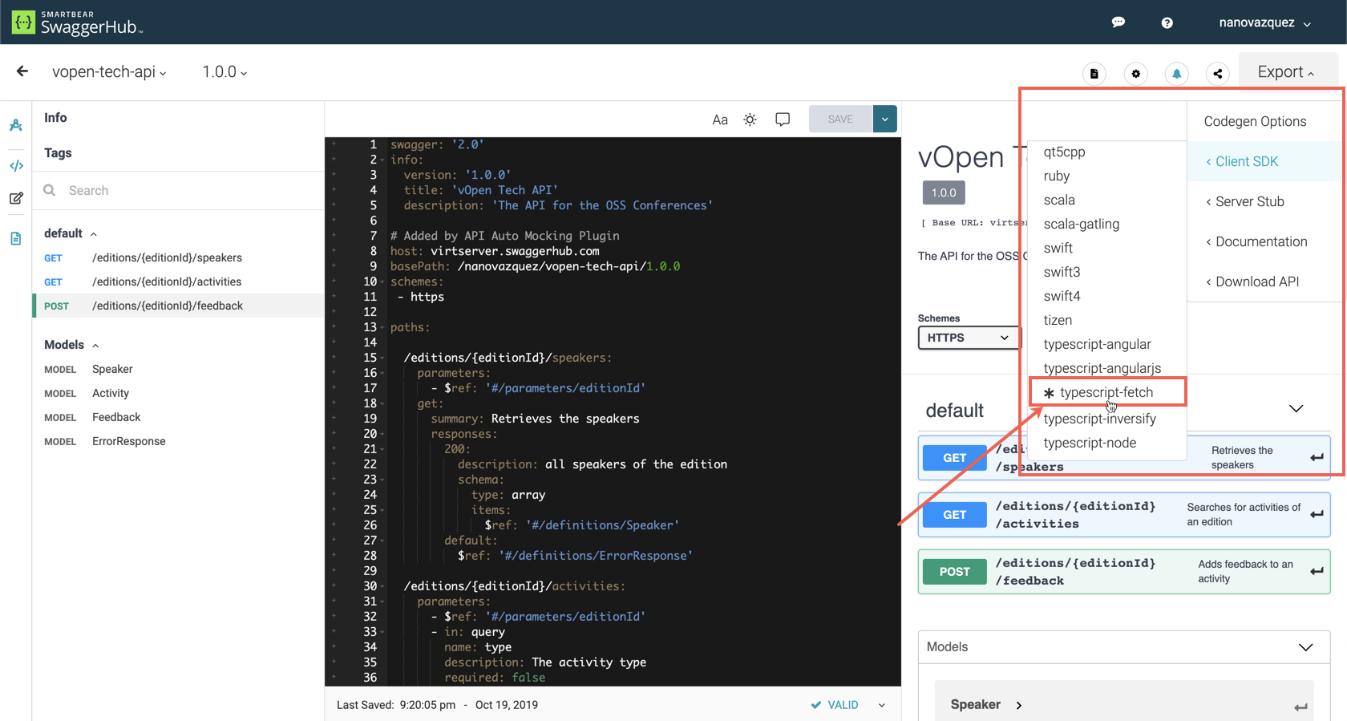This screenshot has height=721, width=1347.
Task: Open the chat messages icon
Action: coord(1118,22)
